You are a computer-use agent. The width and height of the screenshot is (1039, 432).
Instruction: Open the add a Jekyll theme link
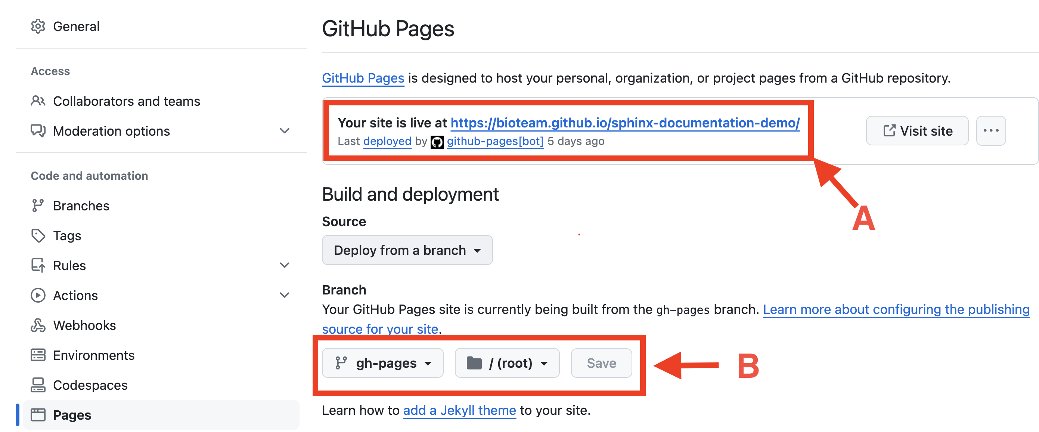[459, 410]
